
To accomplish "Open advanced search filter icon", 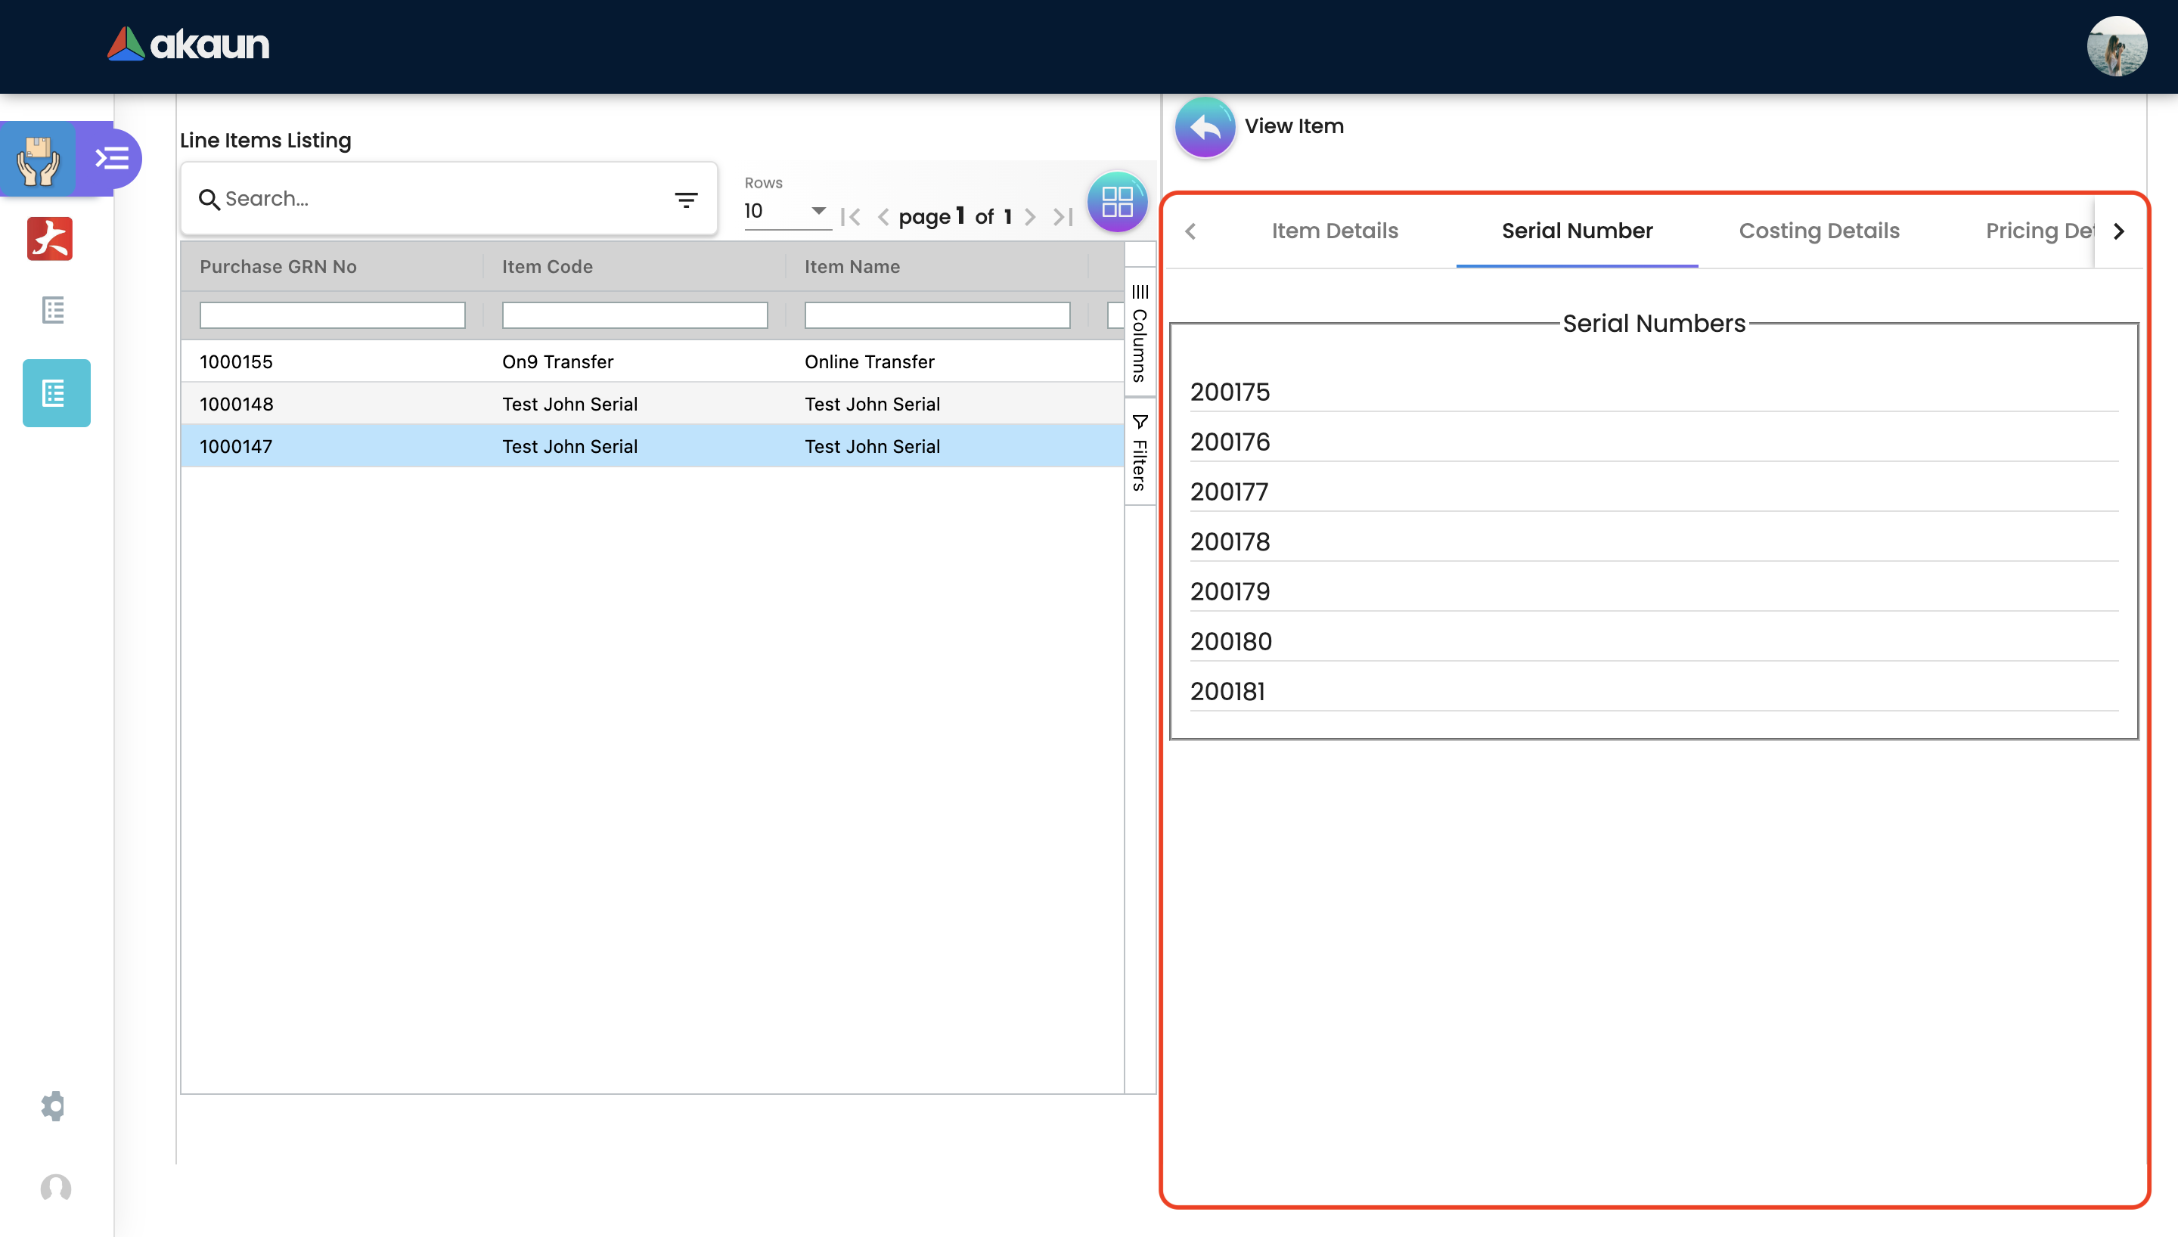I will click(x=685, y=200).
